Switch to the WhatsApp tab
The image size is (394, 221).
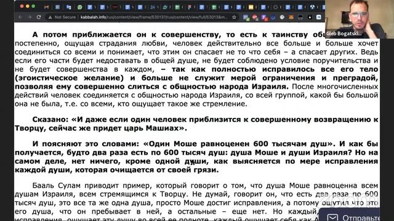point(80,7)
